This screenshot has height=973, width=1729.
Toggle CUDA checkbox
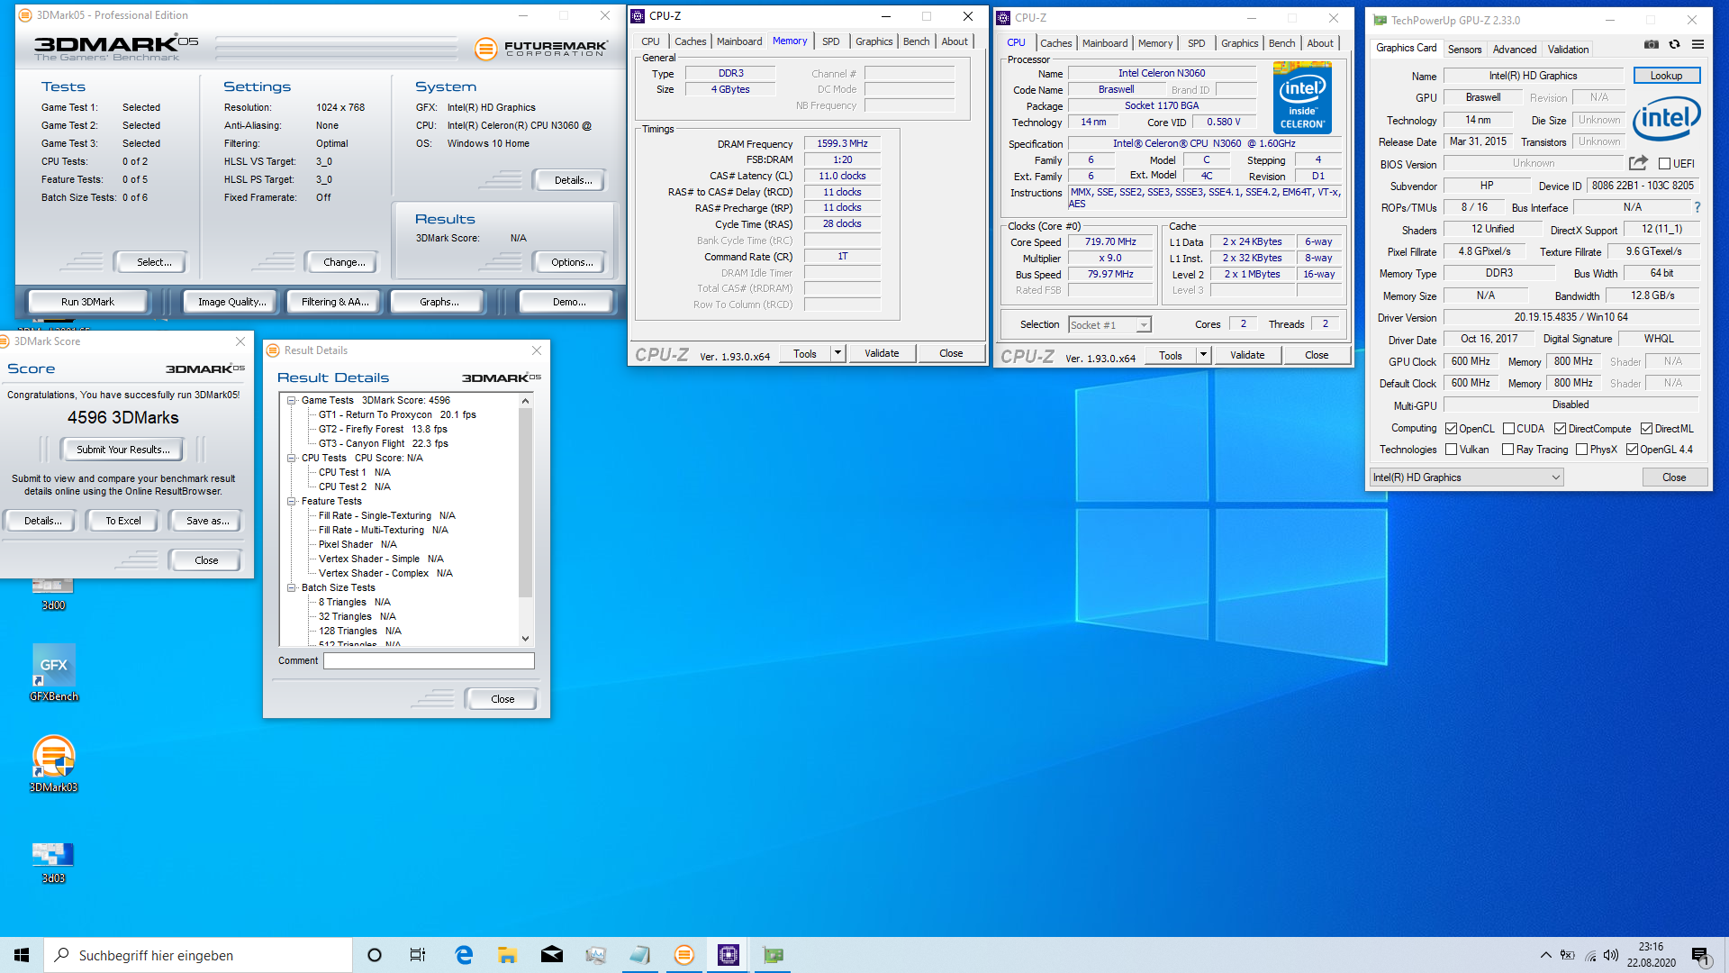click(x=1508, y=429)
